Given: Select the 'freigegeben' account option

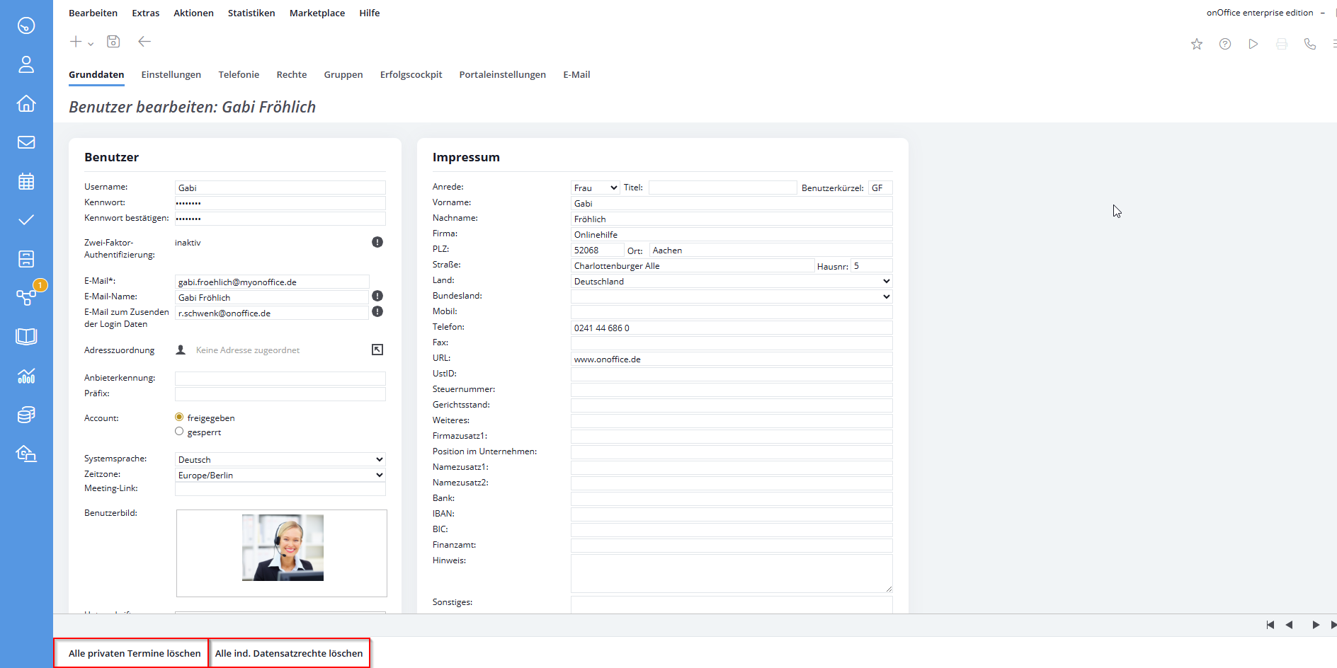Looking at the screenshot, I should pos(179,417).
